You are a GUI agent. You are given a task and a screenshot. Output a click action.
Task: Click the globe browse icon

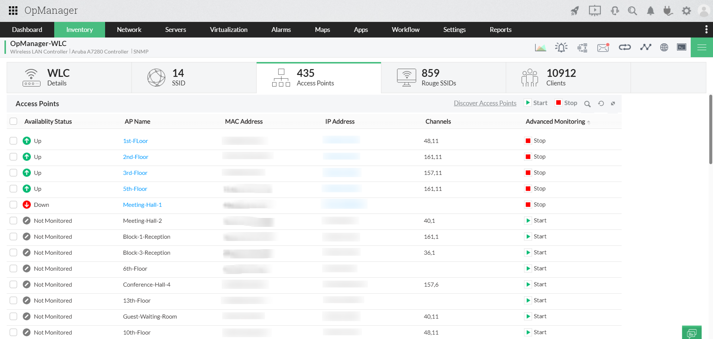(664, 47)
